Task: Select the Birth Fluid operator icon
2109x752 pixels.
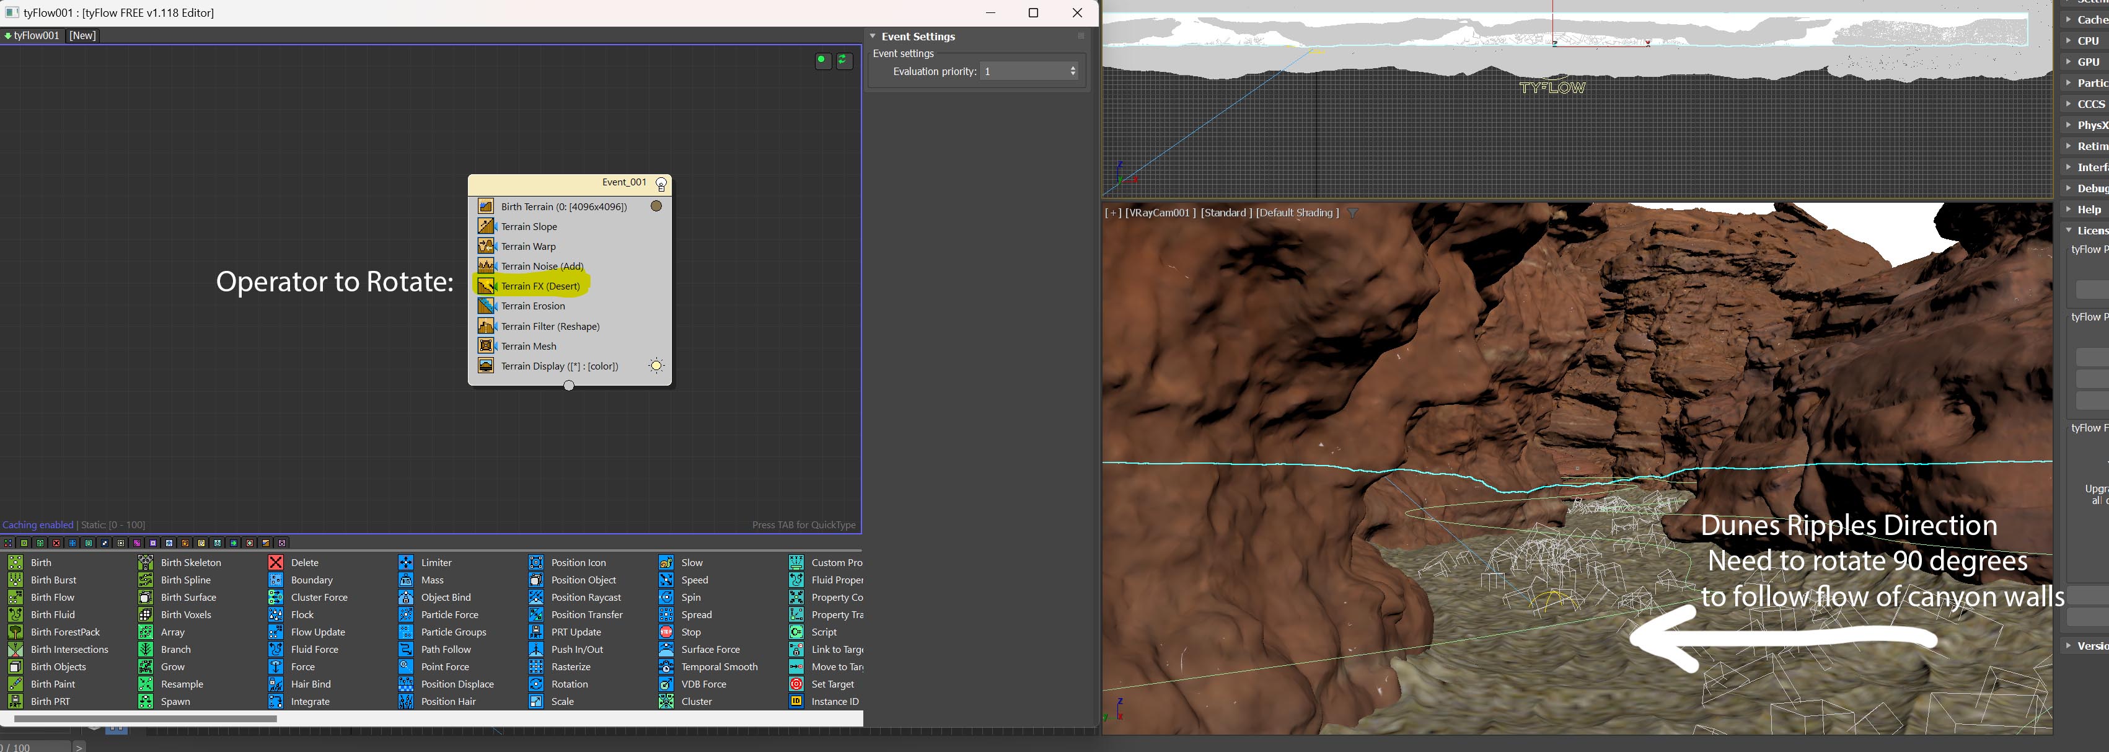Action: click(15, 614)
